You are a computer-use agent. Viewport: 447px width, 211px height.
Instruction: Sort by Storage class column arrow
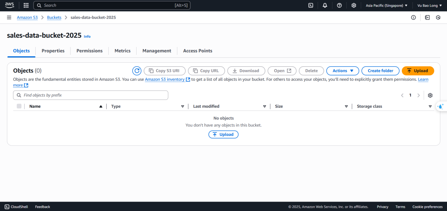[430, 106]
